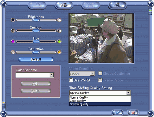
Task: Confirm settings with the blue checkmark button
Action: (x=117, y=112)
